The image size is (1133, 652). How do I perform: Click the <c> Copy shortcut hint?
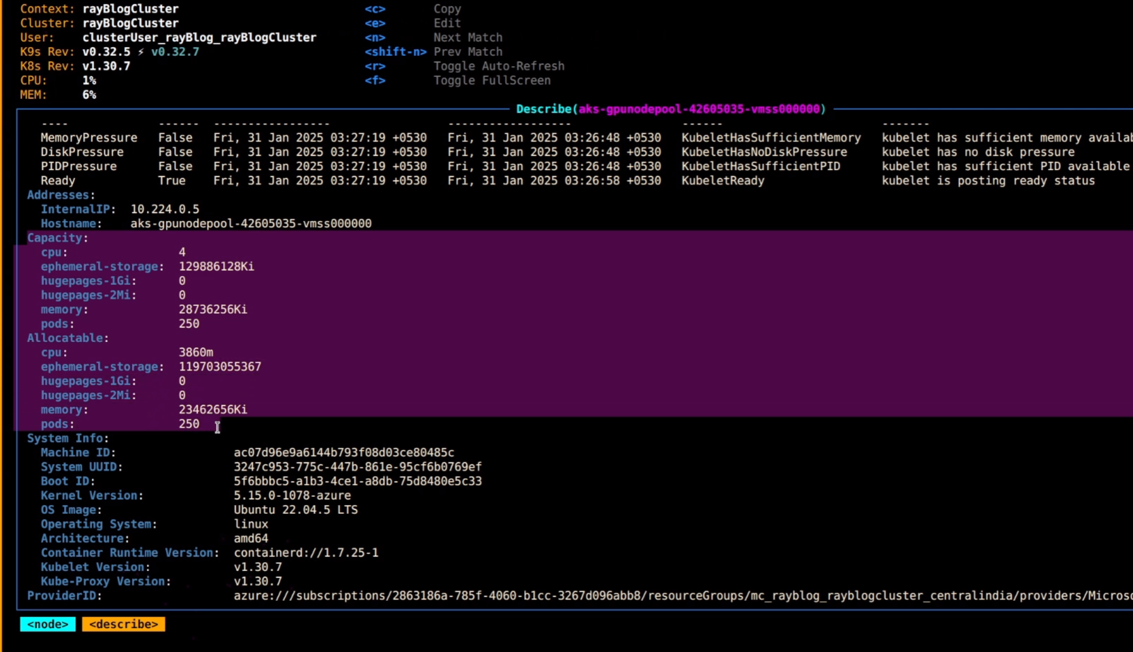tap(375, 9)
